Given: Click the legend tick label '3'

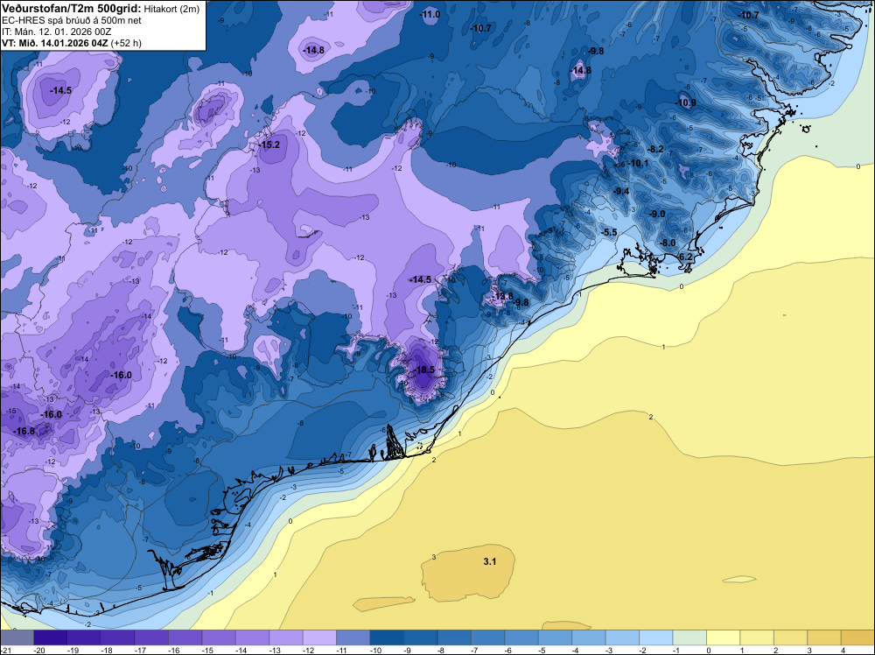Looking at the screenshot, I should tap(809, 650).
